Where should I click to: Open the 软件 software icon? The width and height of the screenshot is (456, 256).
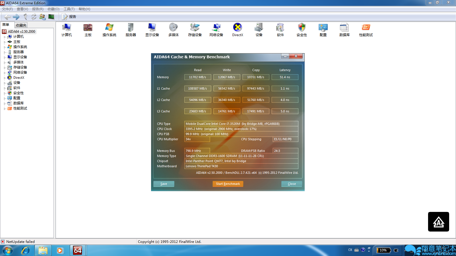280,30
